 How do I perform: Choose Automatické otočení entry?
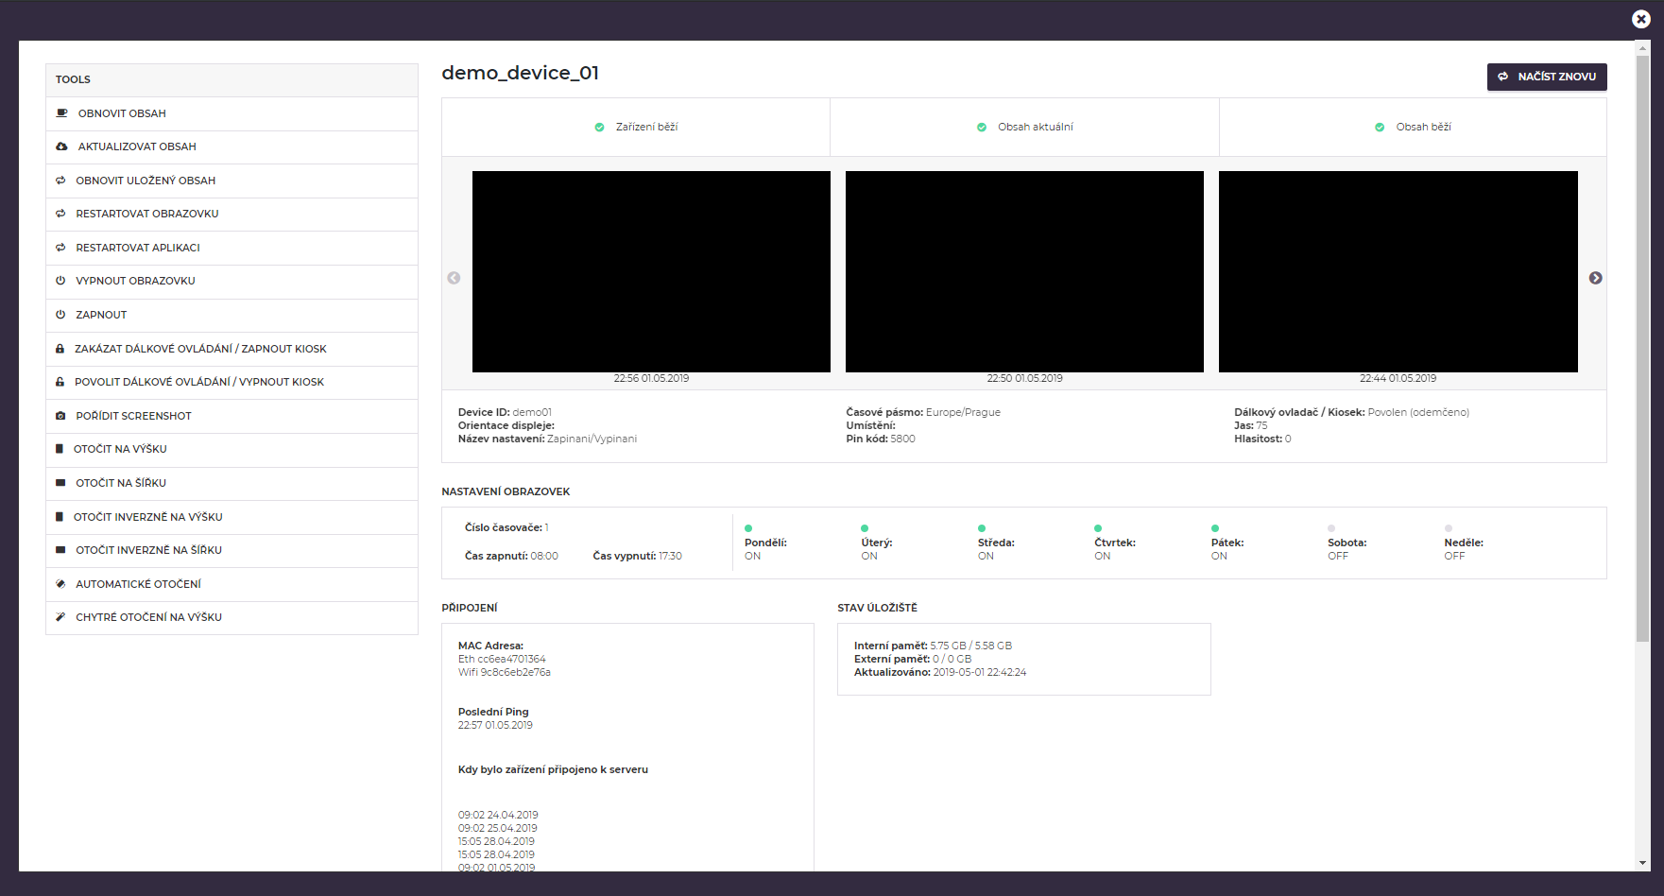pos(232,584)
